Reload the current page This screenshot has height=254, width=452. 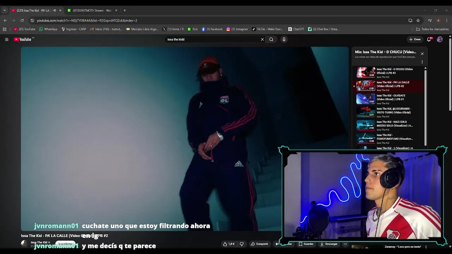click(x=22, y=20)
